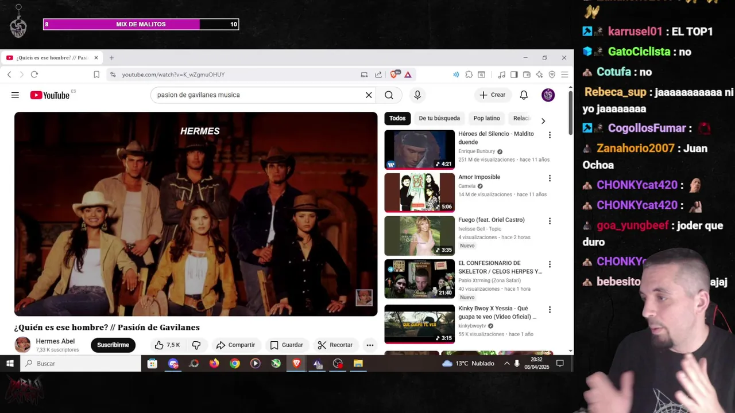Like the video (7,5 K)
This screenshot has width=735, height=413.
167,345
